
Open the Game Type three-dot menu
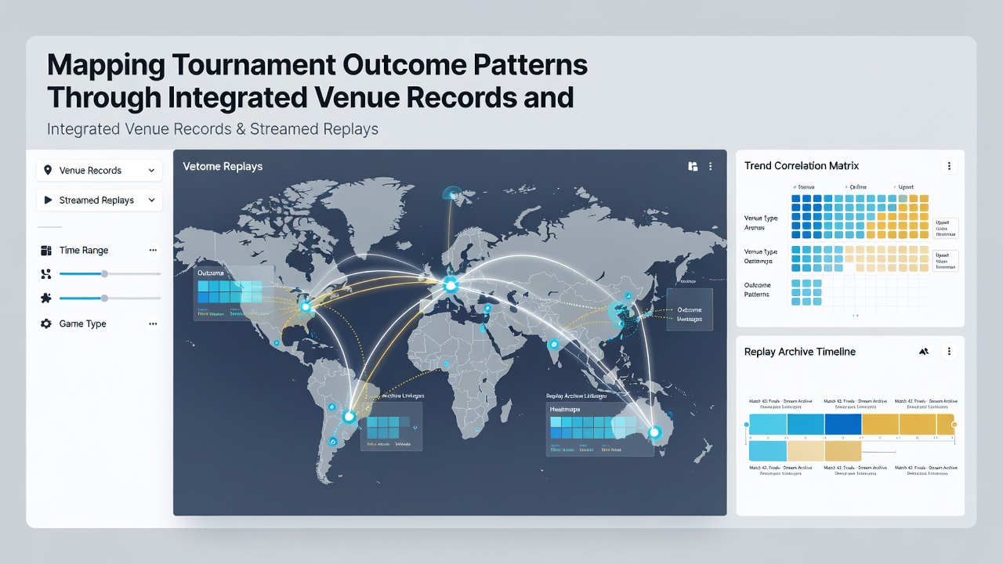click(x=153, y=324)
